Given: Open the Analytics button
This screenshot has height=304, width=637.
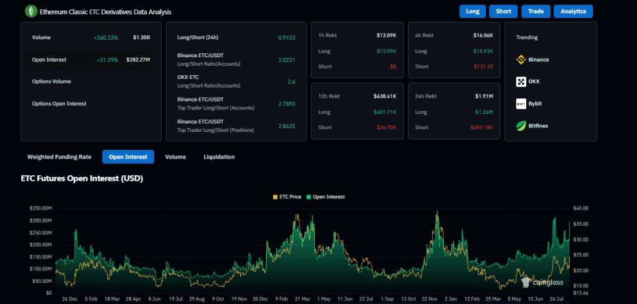Looking at the screenshot, I should (x=573, y=11).
